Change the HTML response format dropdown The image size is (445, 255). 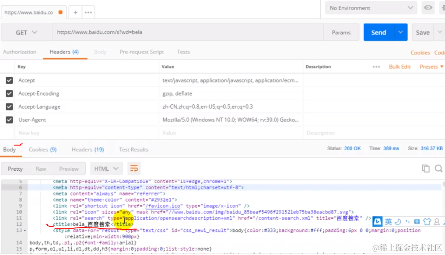[106, 169]
